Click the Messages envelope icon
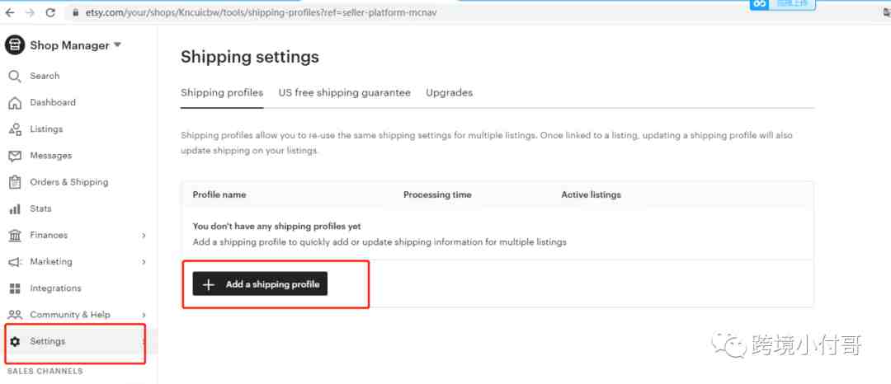 pos(15,156)
